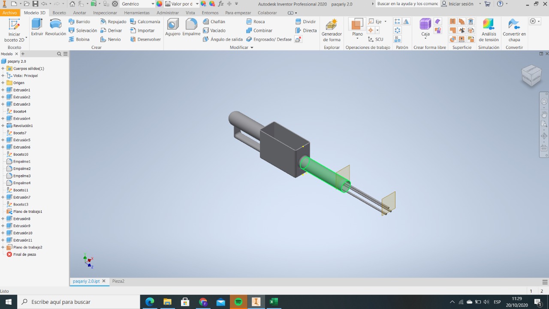The width and height of the screenshot is (549, 309).
Task: Click the Combinar tool
Action: 259,30
